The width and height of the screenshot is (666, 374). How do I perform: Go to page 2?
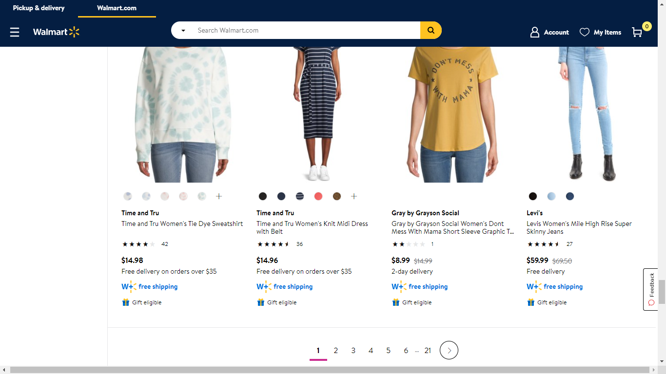336,351
